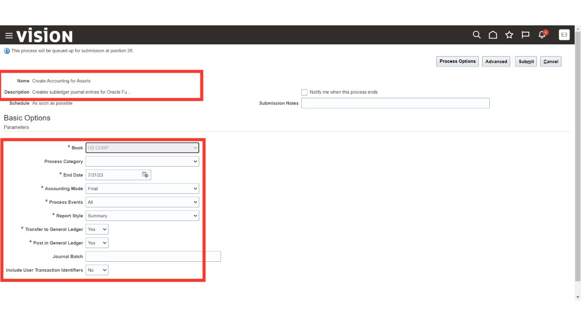Open the End Date calendar picker
Viewport: 581px width, 326px height.
145,175
